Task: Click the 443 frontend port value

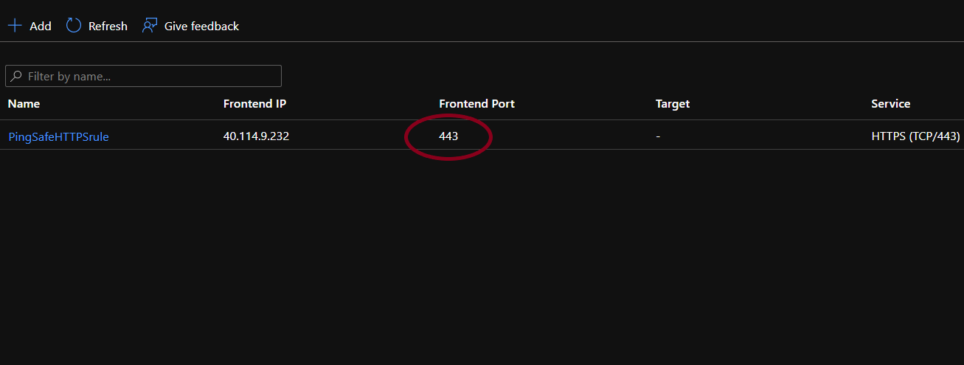Action: pyautogui.click(x=448, y=136)
